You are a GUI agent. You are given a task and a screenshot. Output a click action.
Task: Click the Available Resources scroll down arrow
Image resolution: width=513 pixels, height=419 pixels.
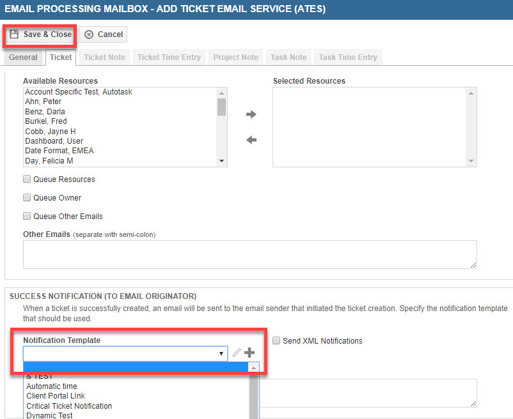pos(221,161)
